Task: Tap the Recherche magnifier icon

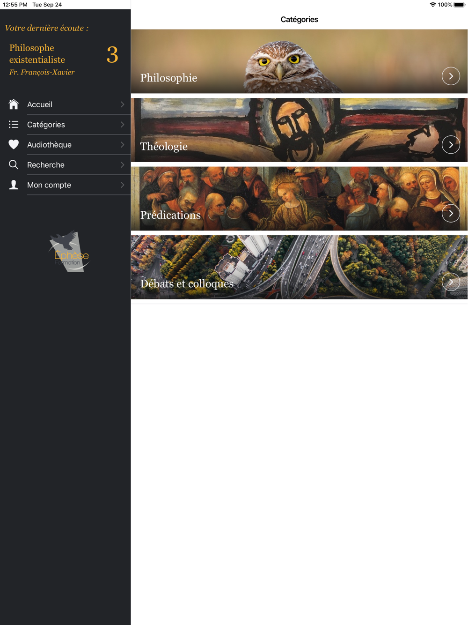Action: click(14, 164)
